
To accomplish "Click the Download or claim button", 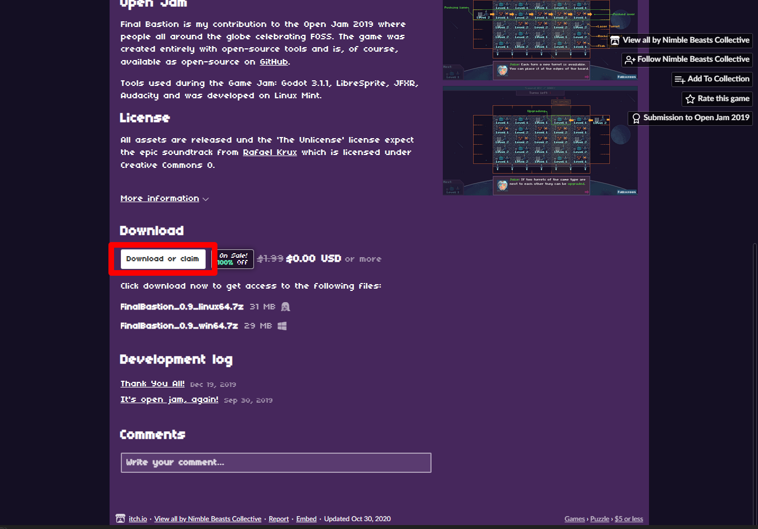I will pos(163,259).
